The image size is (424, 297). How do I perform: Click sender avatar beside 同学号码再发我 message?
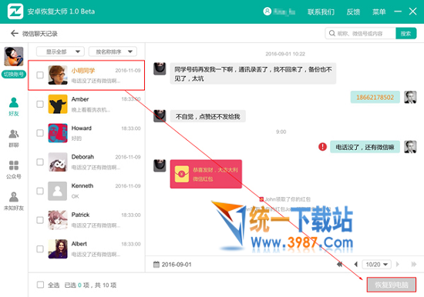point(160,68)
